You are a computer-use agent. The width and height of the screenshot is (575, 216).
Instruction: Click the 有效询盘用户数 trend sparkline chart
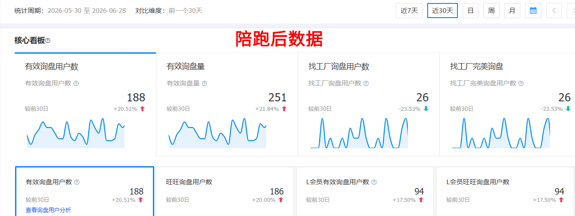(x=76, y=133)
